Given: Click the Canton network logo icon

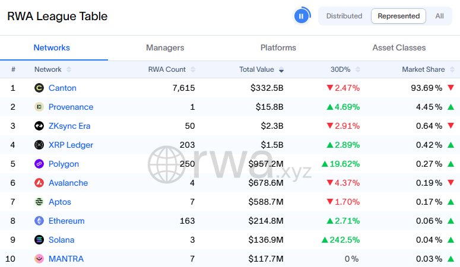Looking at the screenshot, I should (x=39, y=88).
